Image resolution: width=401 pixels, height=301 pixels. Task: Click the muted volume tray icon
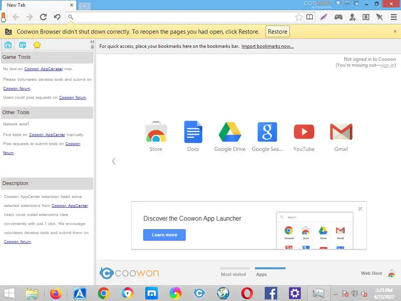click(x=364, y=294)
